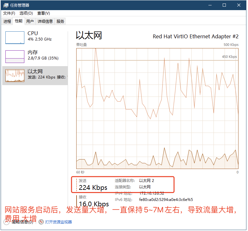Screen dimensions: 248x231
Task: Open the 文件(F) menu
Action: pyautogui.click(x=9, y=13)
